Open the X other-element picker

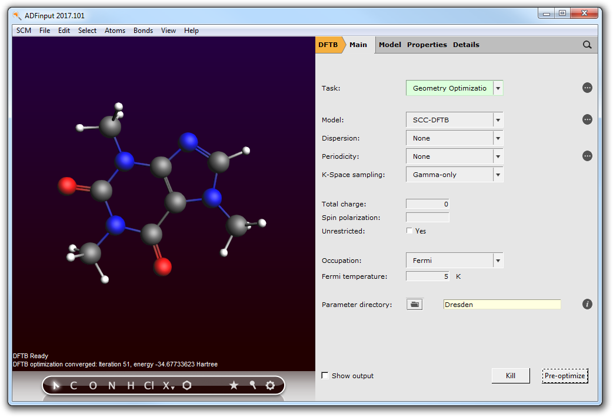coord(168,386)
